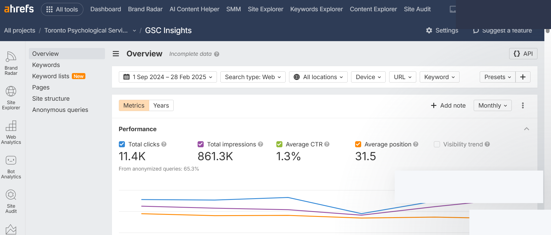Click Average position help icon
The height and width of the screenshot is (235, 551).
pos(416,144)
